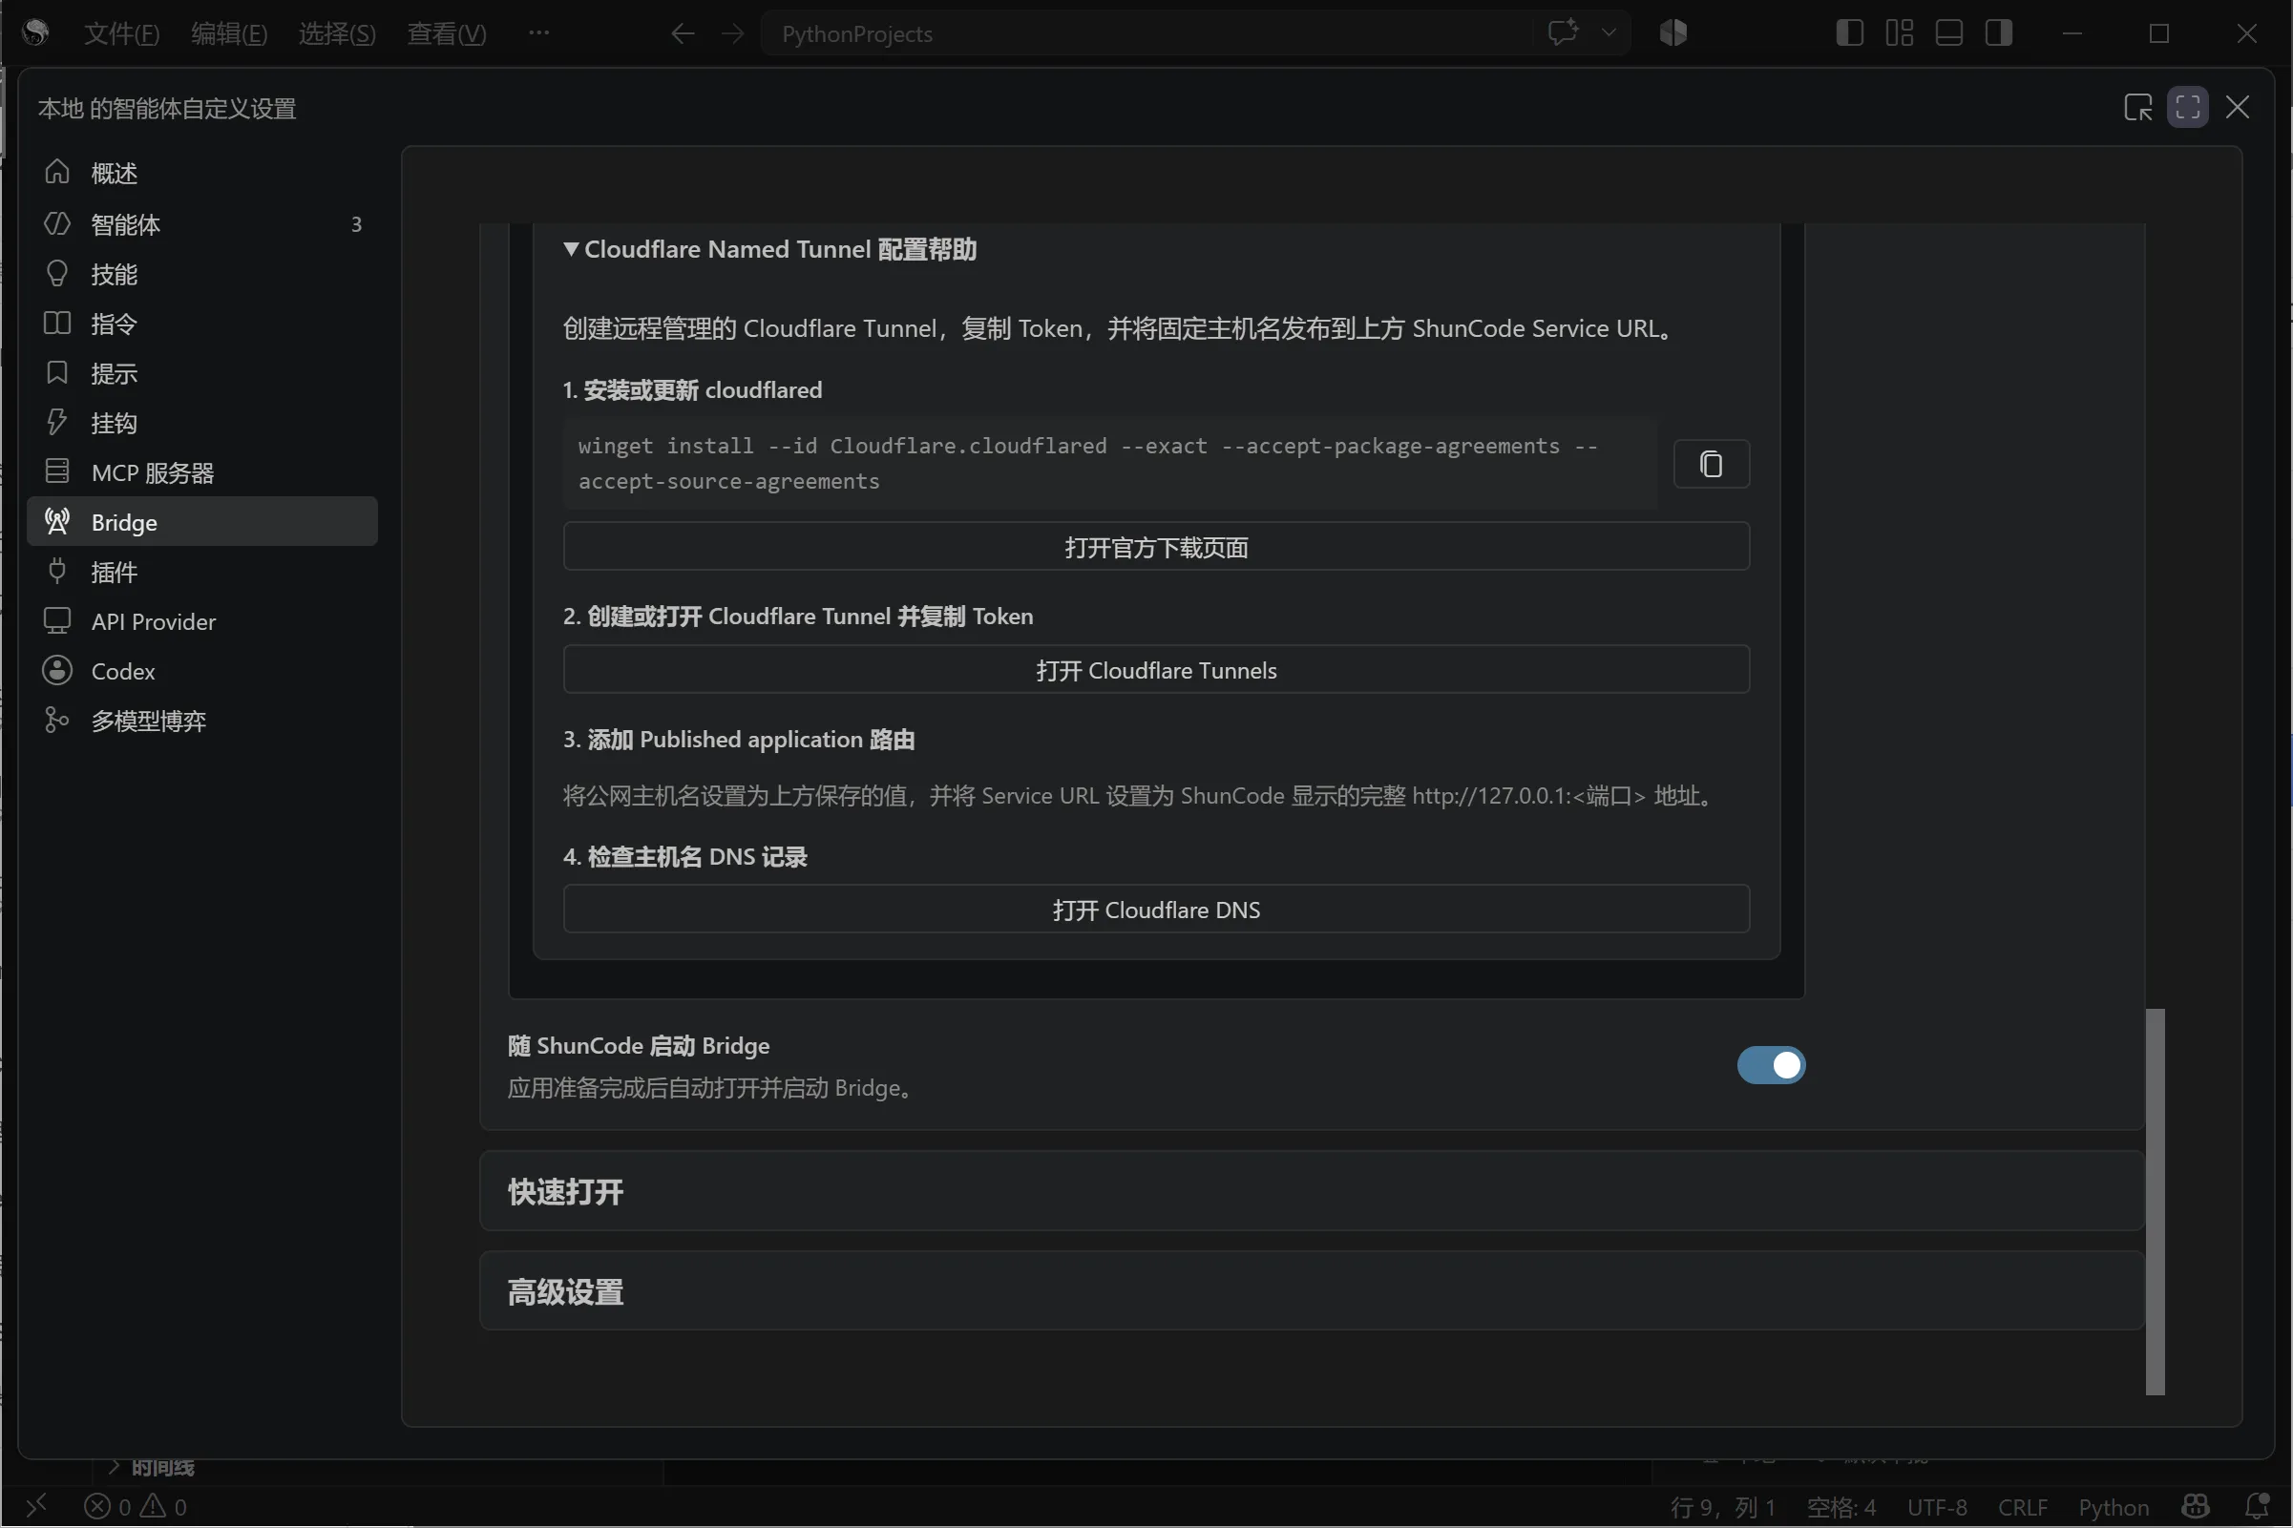Go to the 指令 section
Viewport: 2293px width, 1528px height.
(x=201, y=324)
